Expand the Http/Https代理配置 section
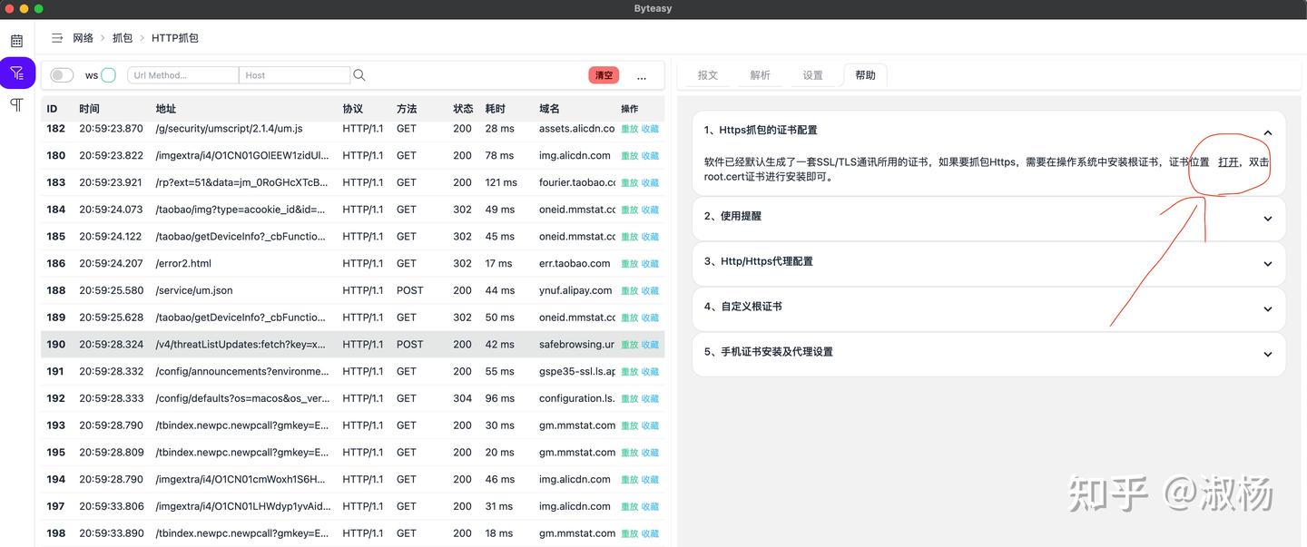1307x547 pixels. (988, 262)
